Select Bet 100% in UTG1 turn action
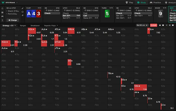The image size is (176, 111). [143, 16]
